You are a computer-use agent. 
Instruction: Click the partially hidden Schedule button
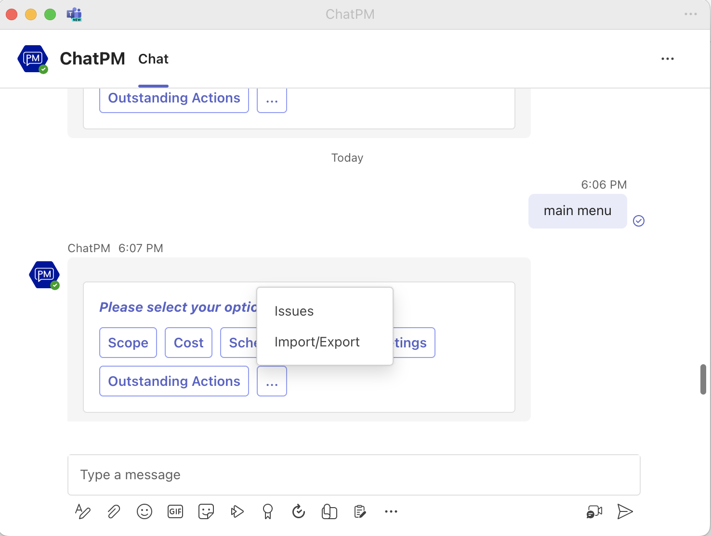(x=239, y=343)
